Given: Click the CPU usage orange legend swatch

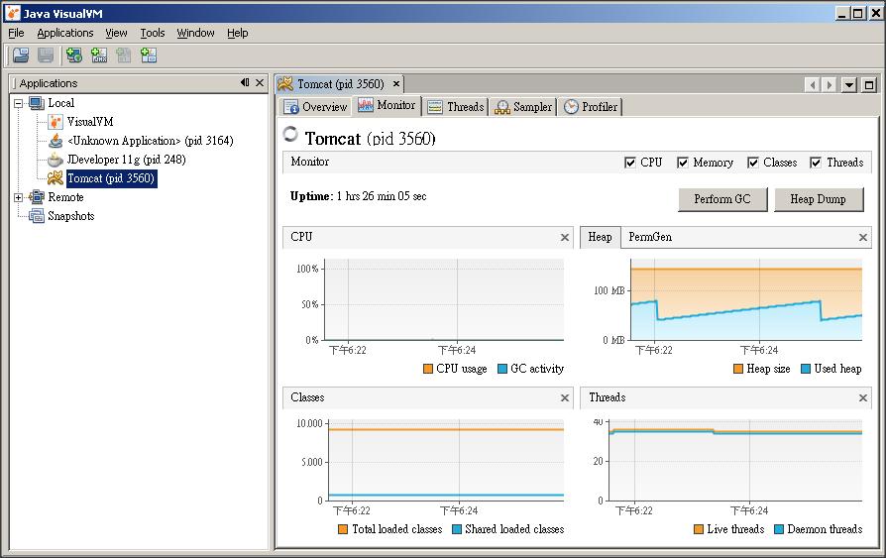Looking at the screenshot, I should [x=428, y=369].
